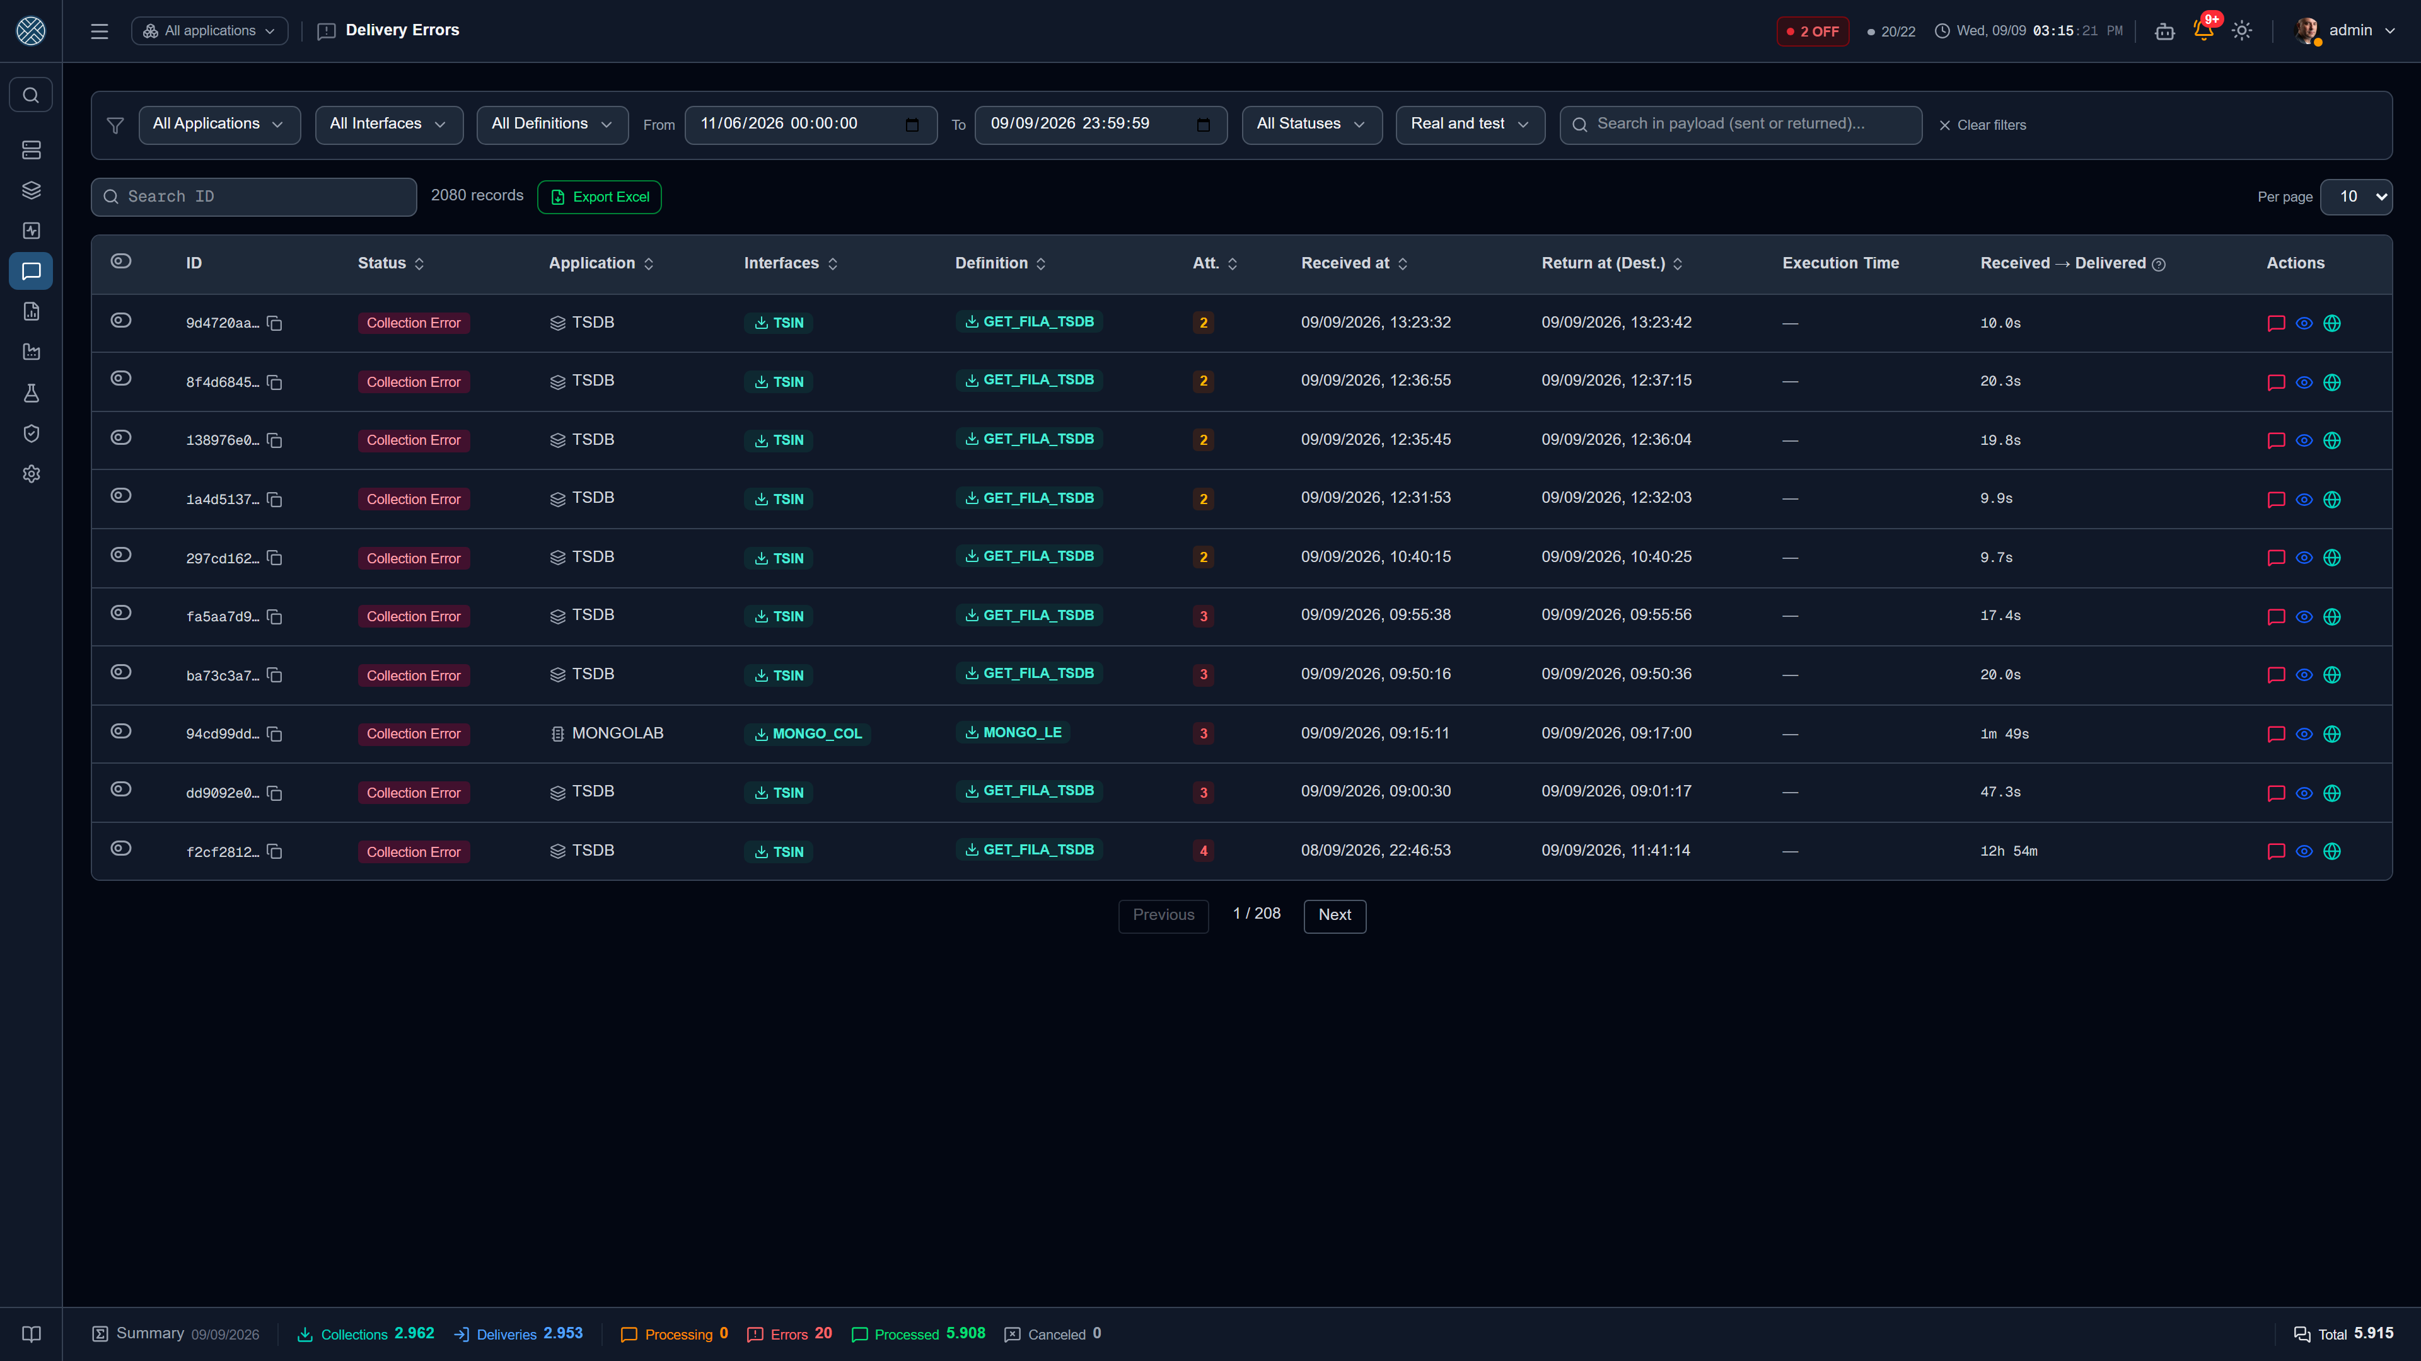The width and height of the screenshot is (2421, 1361).
Task: Copy ID f2cf2812 to clipboard
Action: tap(274, 852)
